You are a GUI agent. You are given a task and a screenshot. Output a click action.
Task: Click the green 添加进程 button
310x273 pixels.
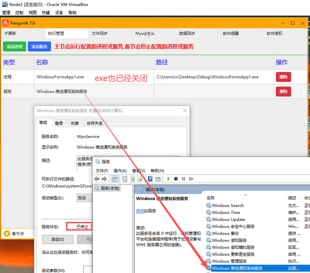coord(15,47)
